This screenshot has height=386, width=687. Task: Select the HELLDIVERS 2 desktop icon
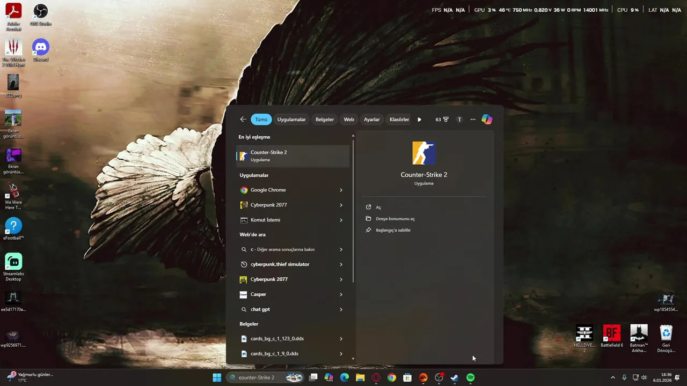tap(584, 339)
